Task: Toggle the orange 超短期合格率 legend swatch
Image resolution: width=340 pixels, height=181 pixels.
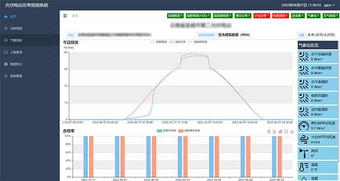Action: [181, 131]
